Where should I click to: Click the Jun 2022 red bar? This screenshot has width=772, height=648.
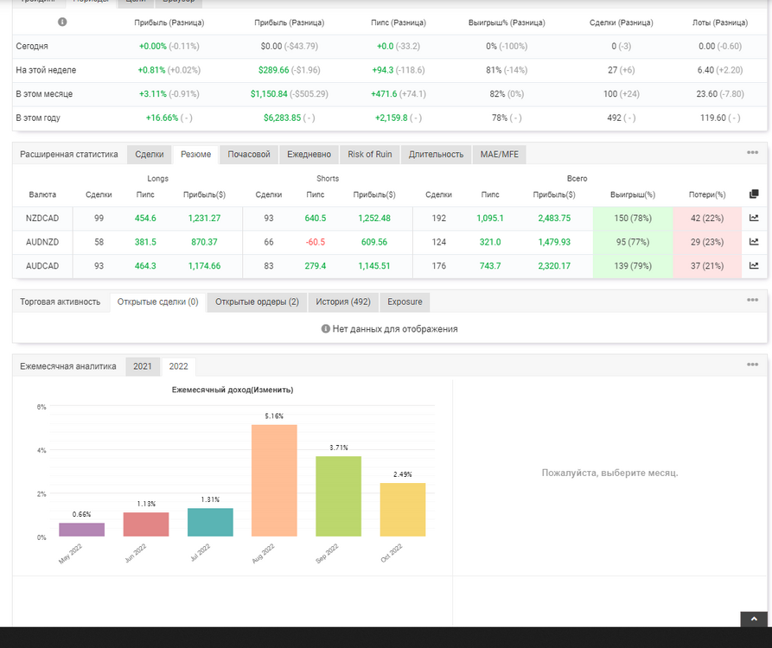point(146,524)
